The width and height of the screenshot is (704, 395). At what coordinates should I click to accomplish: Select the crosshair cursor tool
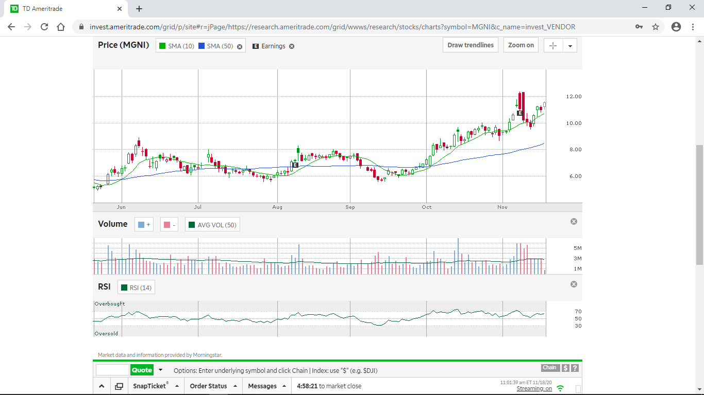pos(553,46)
